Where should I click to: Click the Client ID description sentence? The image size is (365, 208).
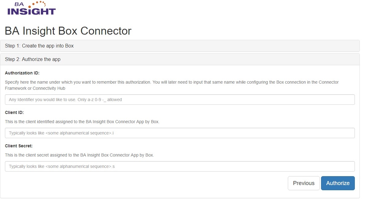[82, 122]
